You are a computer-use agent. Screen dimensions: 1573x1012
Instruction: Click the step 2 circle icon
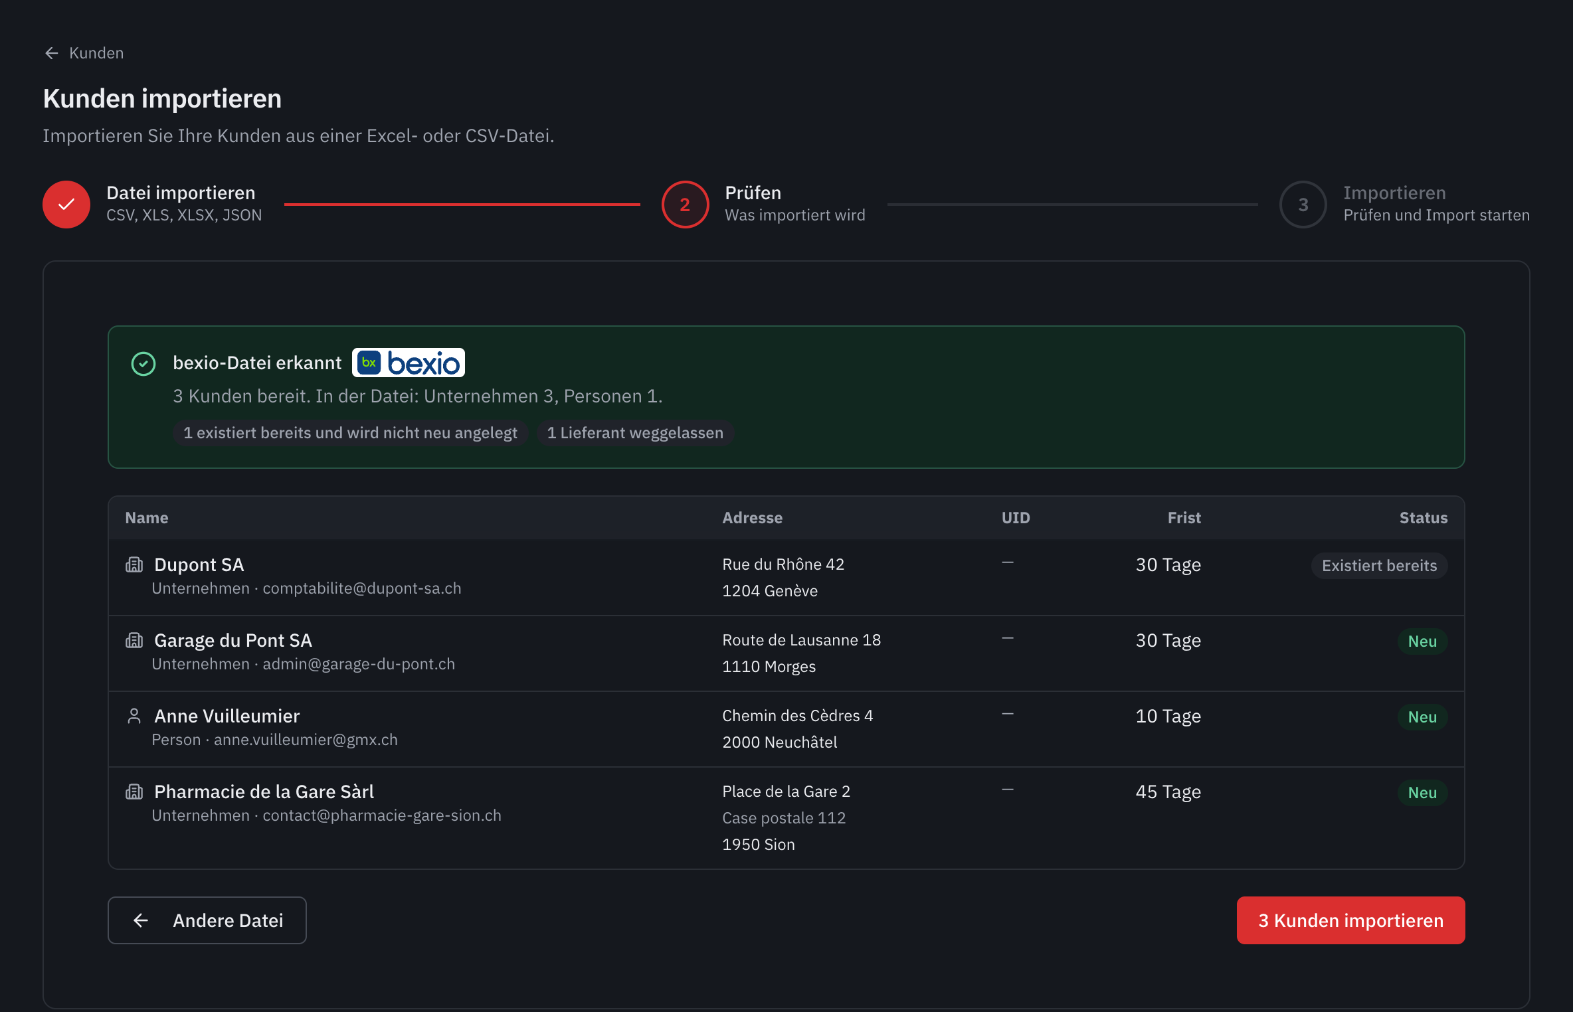pos(685,205)
